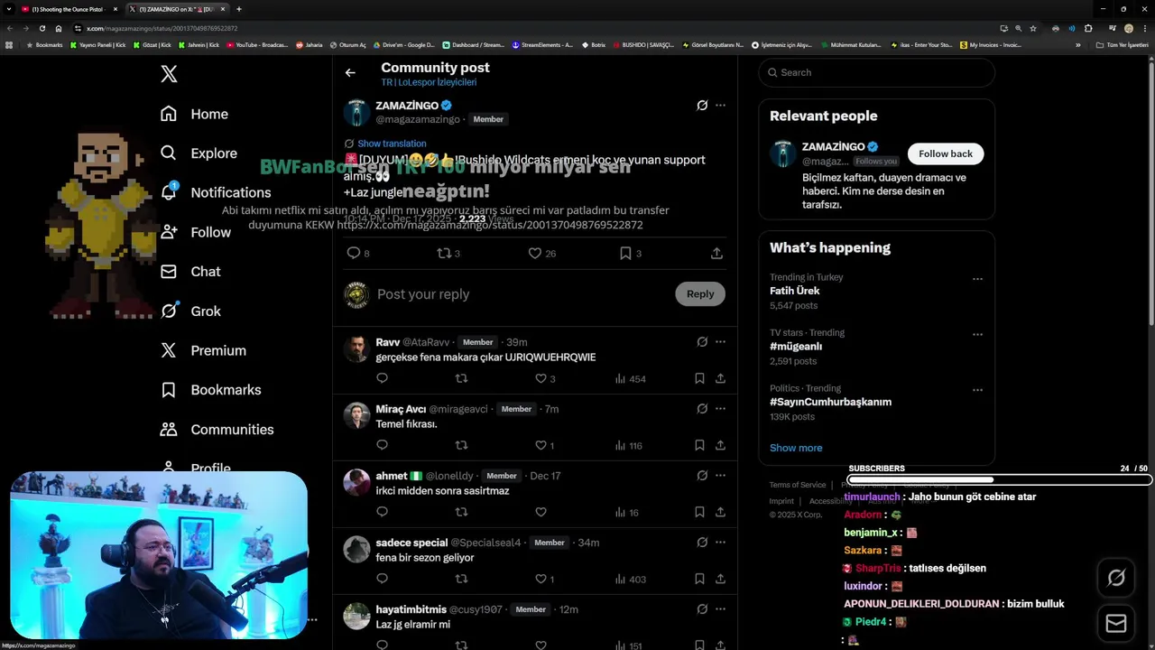Viewport: 1155px width, 650px height.
Task: Open more options on Ravv's reply
Action: [720, 342]
